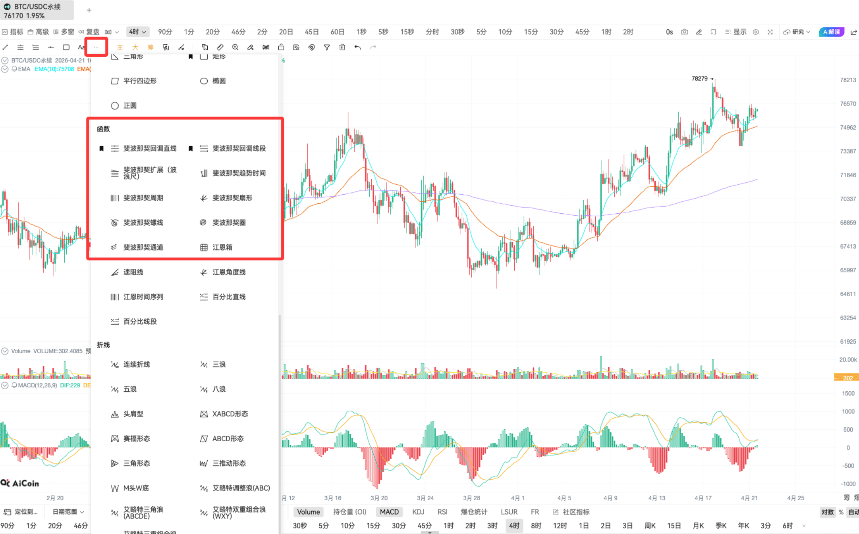Select the ruler measurement tool
The width and height of the screenshot is (859, 534).
coord(220,47)
